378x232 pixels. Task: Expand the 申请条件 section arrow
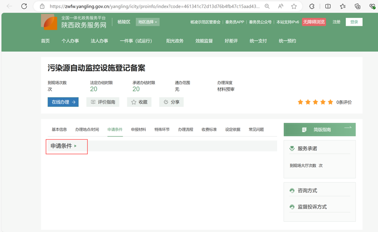(76, 146)
